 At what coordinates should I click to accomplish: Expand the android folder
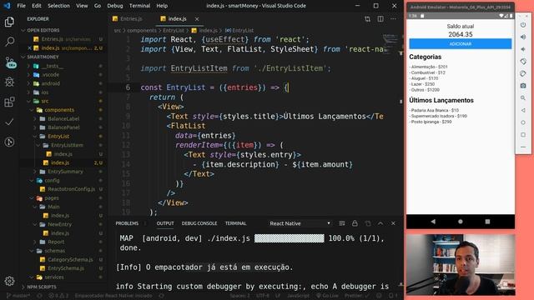tap(50, 83)
